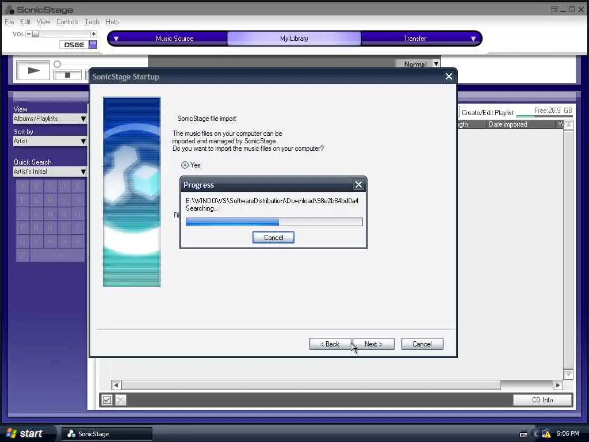The height and width of the screenshot is (442, 589).
Task: Click the vertical scrollbar up arrow
Action: tap(568, 125)
